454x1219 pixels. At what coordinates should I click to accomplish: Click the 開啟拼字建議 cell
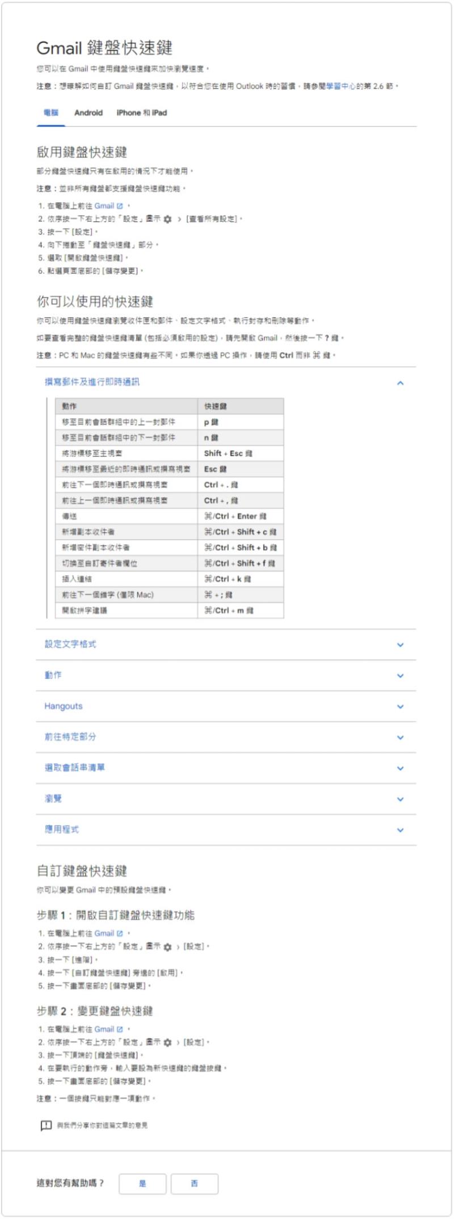[127, 610]
